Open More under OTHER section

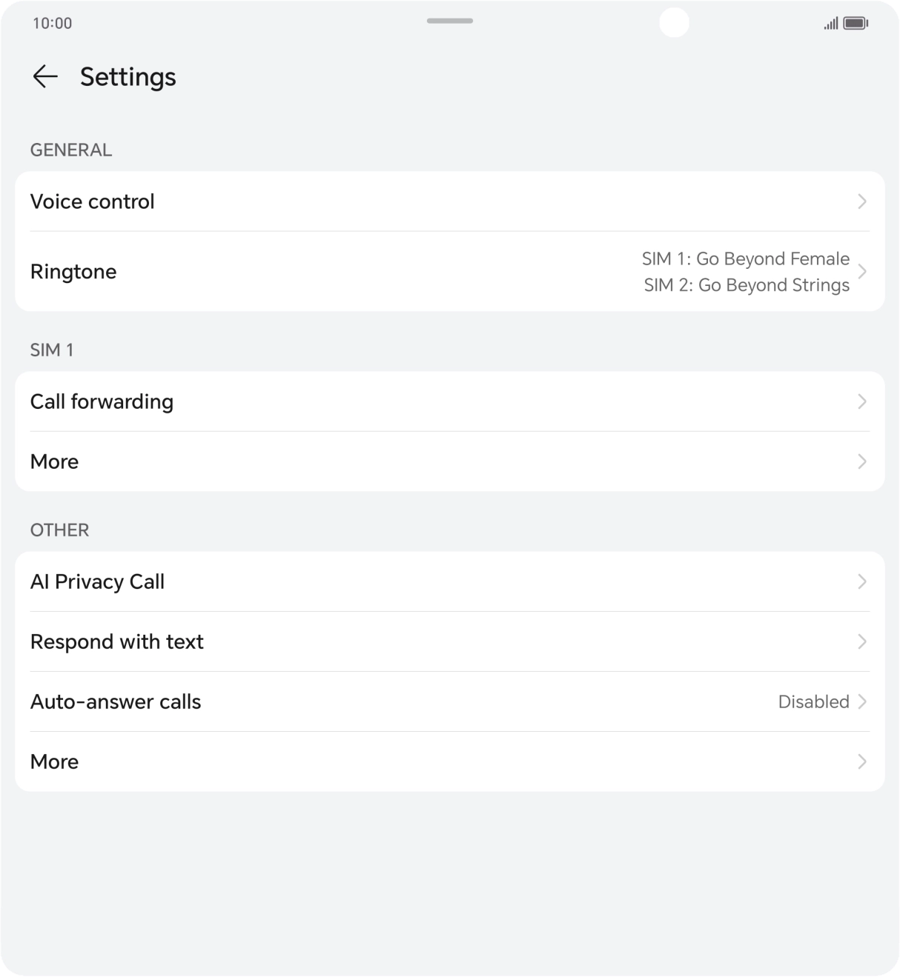pos(55,761)
